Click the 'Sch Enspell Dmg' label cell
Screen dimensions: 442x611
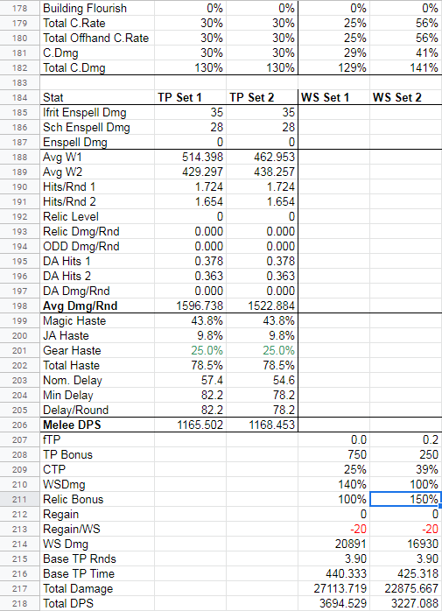97,127
